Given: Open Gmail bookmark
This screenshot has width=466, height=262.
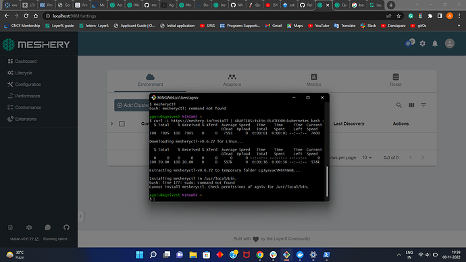Looking at the screenshot, I should pos(274,26).
